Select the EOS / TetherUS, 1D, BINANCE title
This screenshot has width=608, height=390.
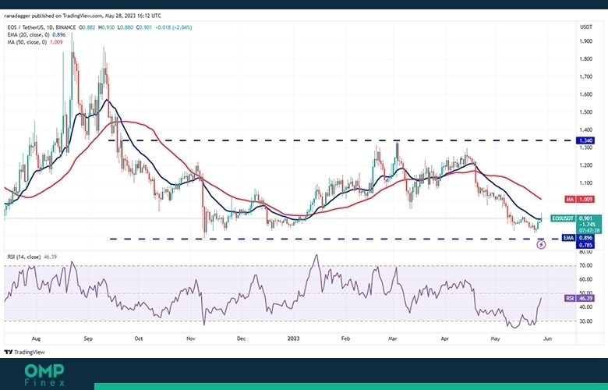pyautogui.click(x=42, y=27)
